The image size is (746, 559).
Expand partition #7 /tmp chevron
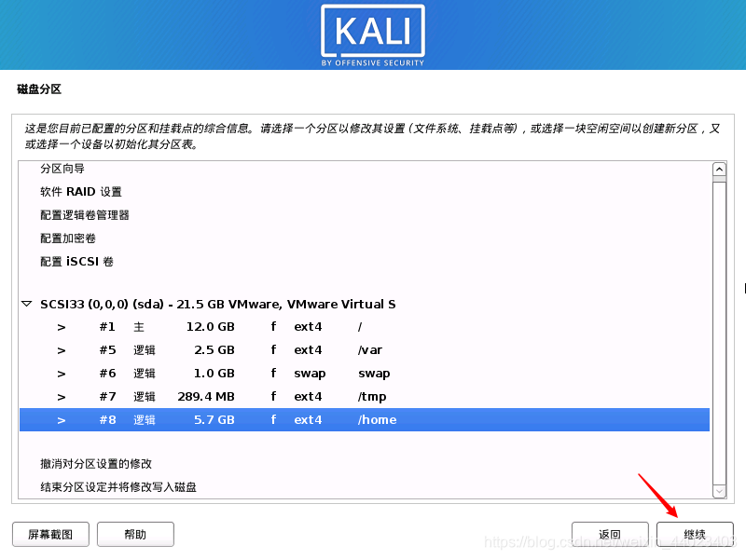pyautogui.click(x=61, y=396)
